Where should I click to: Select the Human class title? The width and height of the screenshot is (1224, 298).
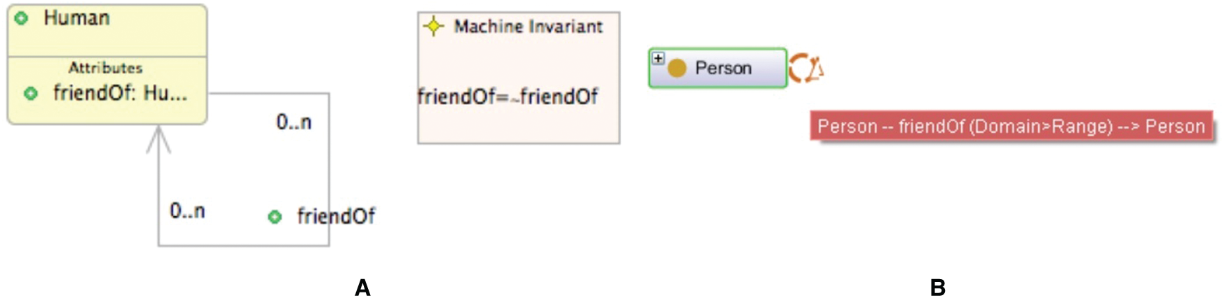76,18
